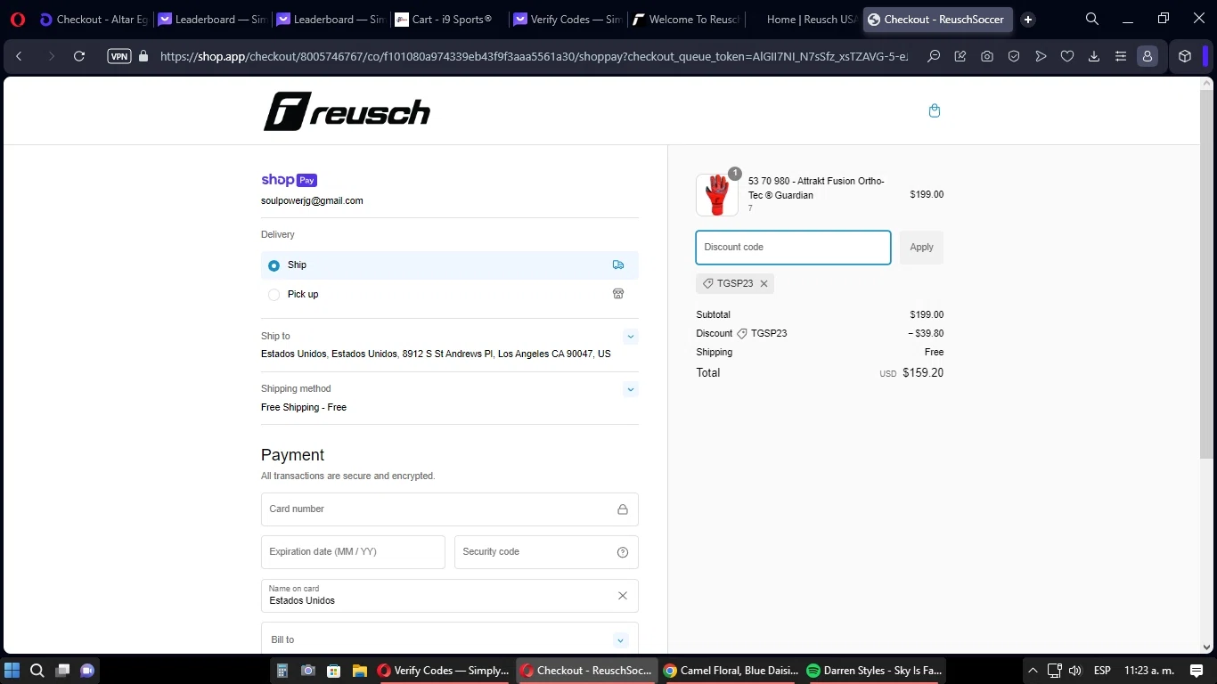Show security code help tooltip

coord(623,552)
